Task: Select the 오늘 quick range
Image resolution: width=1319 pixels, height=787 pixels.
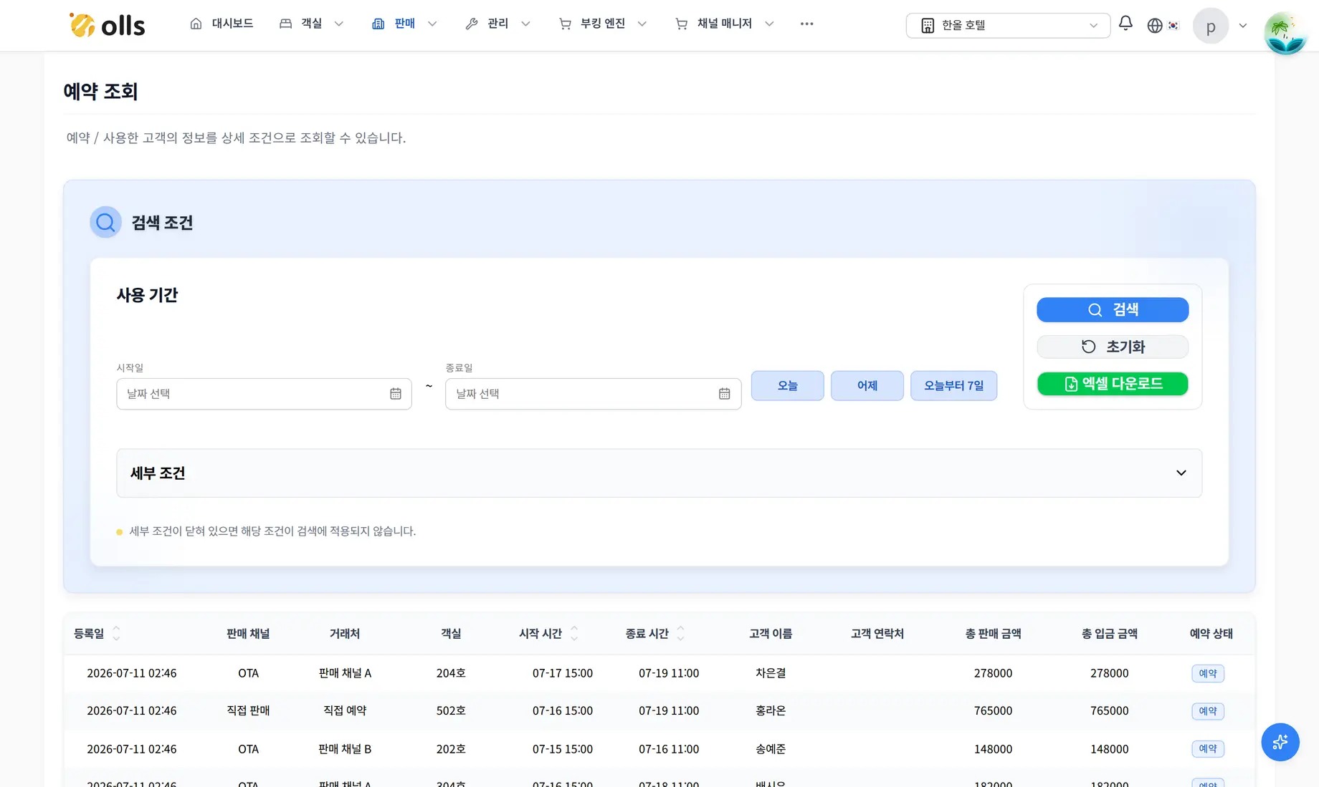Action: tap(788, 386)
